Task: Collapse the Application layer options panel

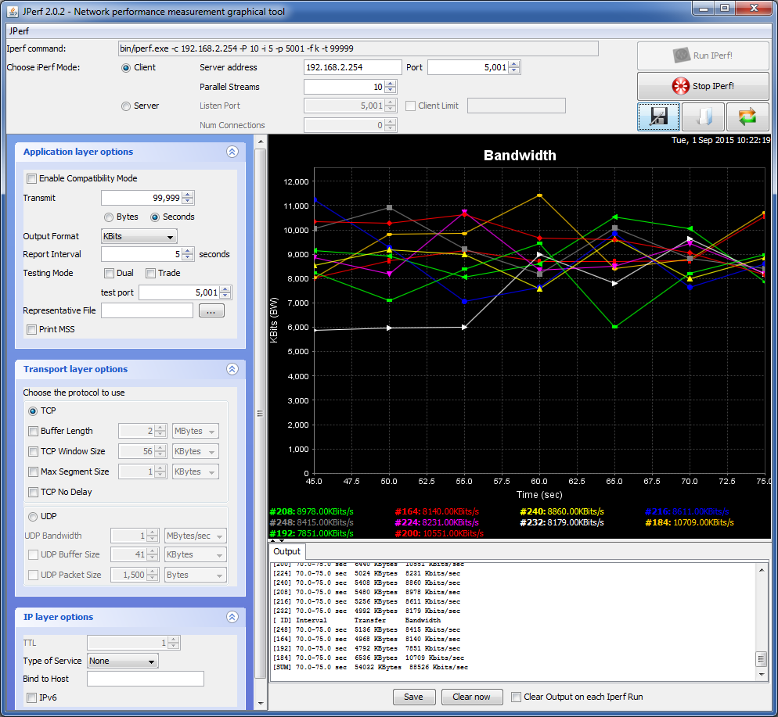Action: pyautogui.click(x=232, y=152)
